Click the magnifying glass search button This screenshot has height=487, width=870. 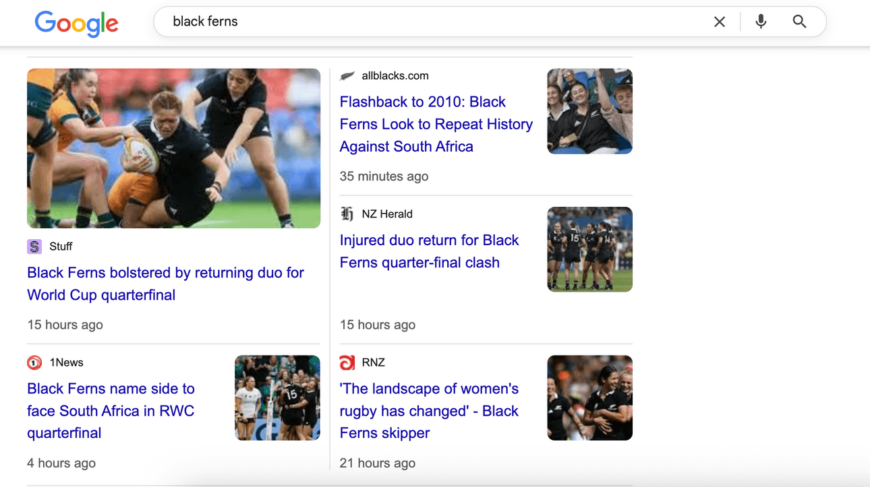tap(799, 22)
